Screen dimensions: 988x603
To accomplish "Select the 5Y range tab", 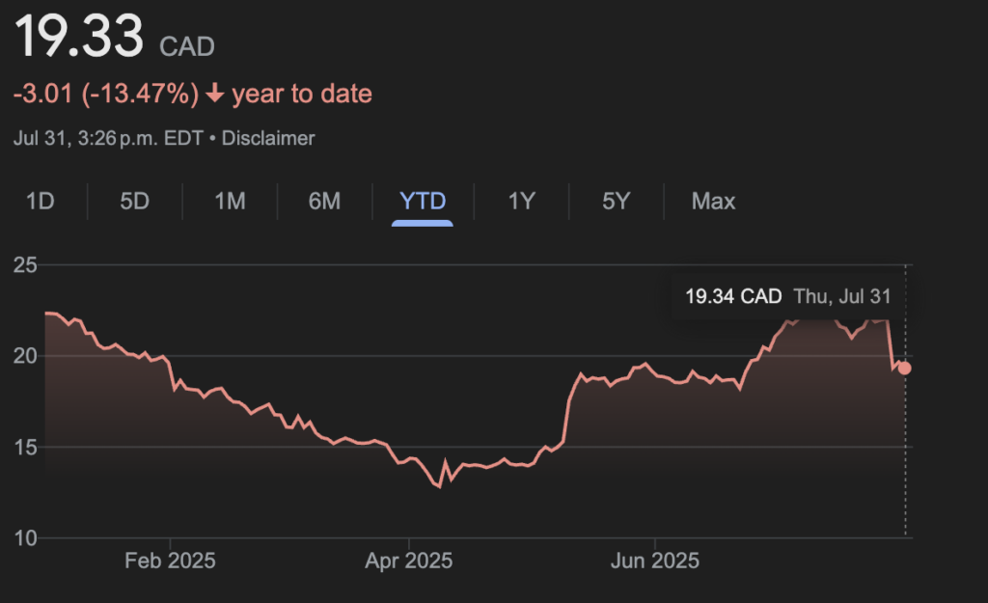I will [x=616, y=201].
